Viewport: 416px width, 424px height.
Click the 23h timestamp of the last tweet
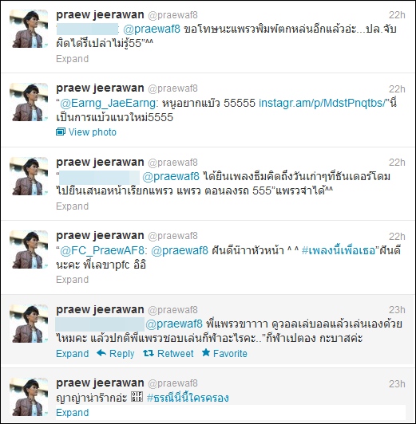397,383
